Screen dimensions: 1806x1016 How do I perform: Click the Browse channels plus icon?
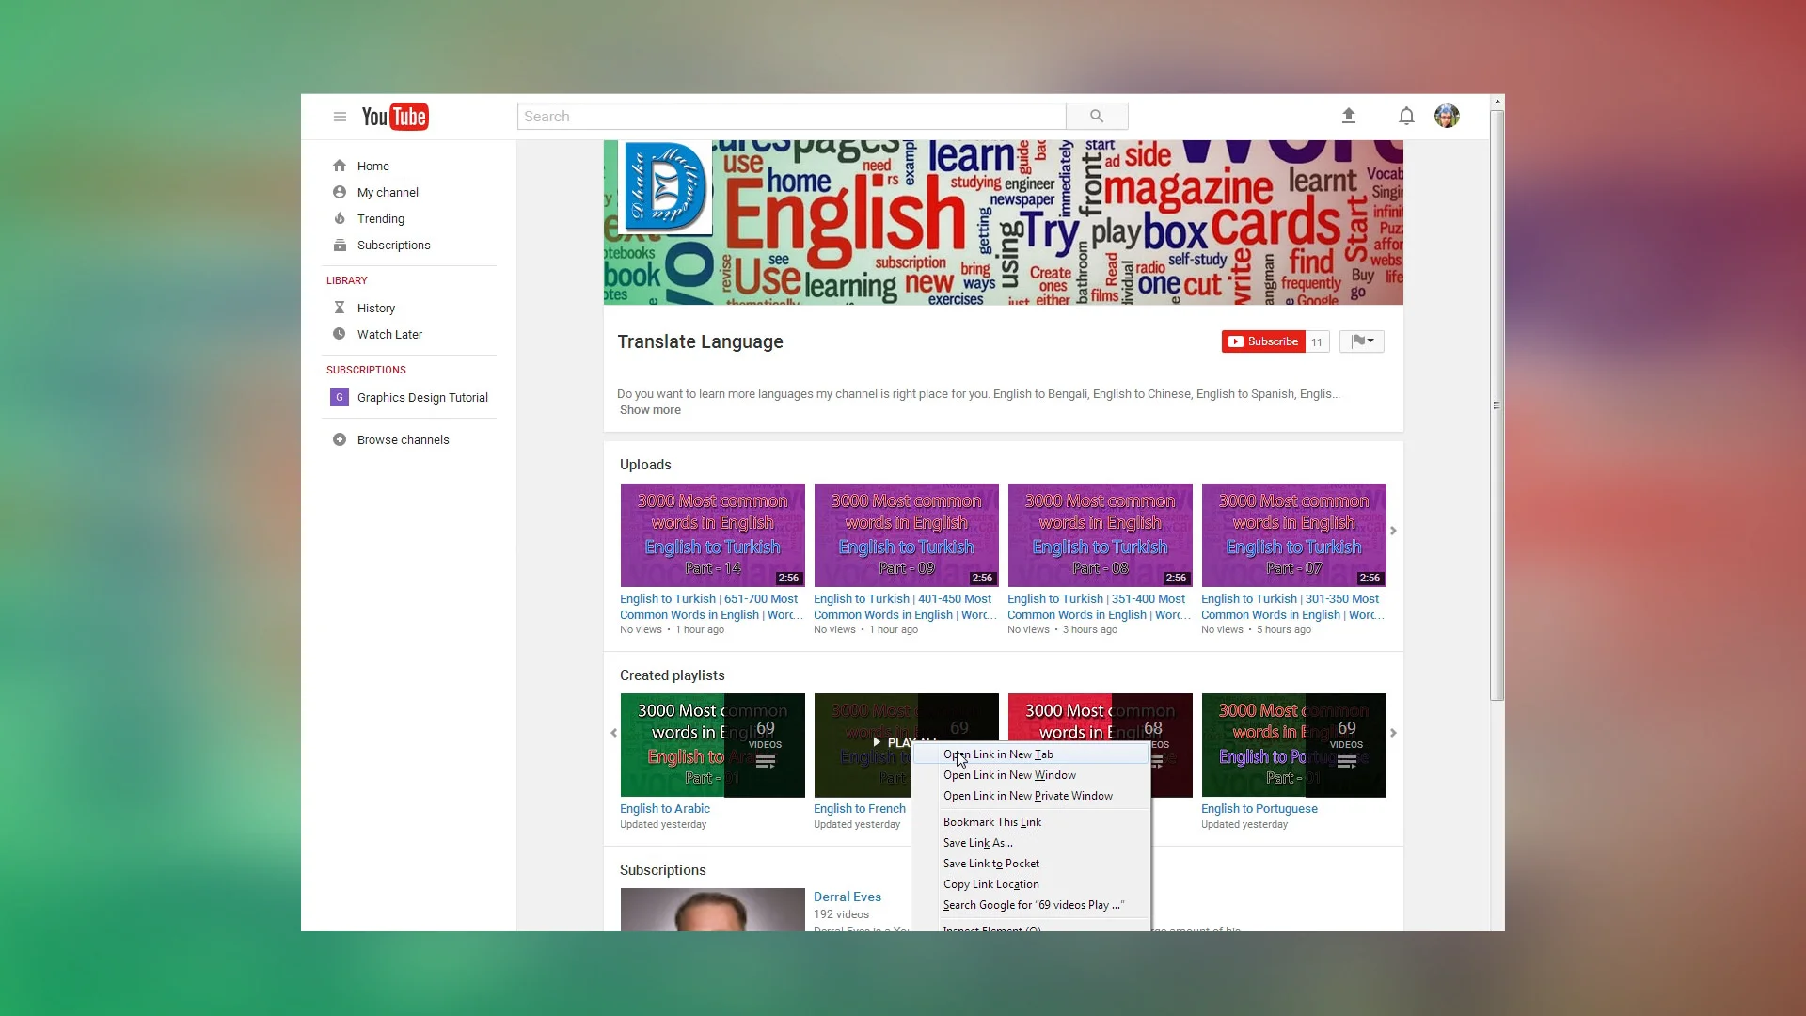tap(340, 439)
